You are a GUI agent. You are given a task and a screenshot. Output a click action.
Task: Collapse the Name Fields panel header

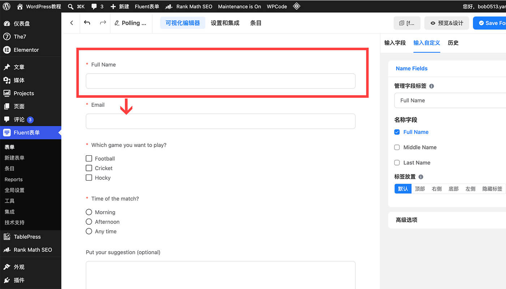[x=447, y=68]
